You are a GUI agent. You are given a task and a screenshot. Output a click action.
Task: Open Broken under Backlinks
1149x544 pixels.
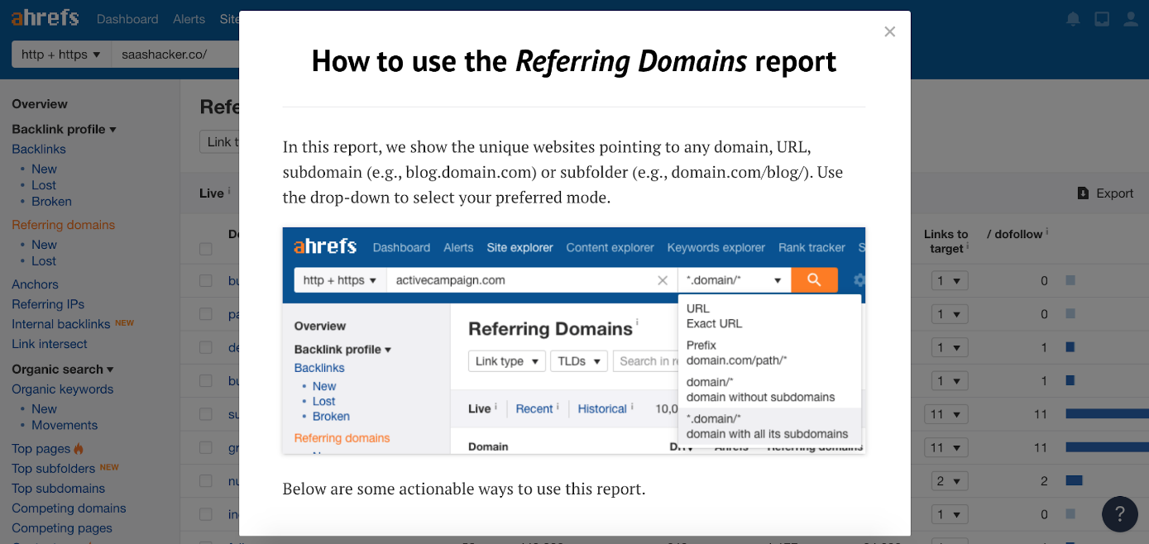tap(51, 202)
